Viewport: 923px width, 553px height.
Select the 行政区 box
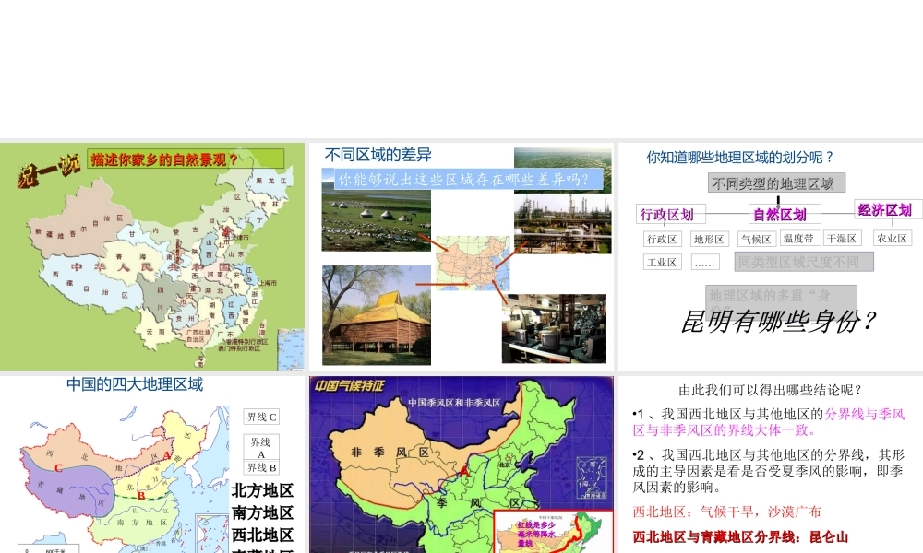(x=662, y=240)
